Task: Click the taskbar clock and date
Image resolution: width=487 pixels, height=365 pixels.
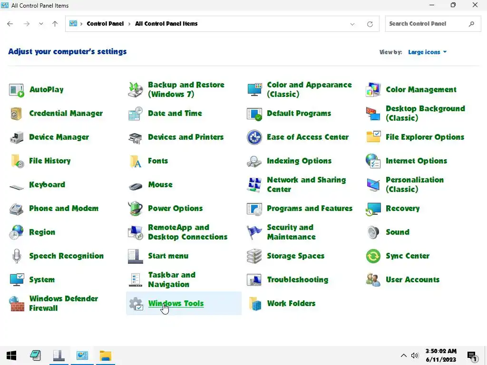Action: coord(441,355)
